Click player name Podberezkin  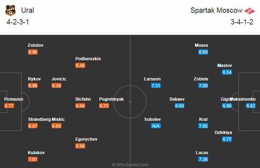(x=88, y=58)
